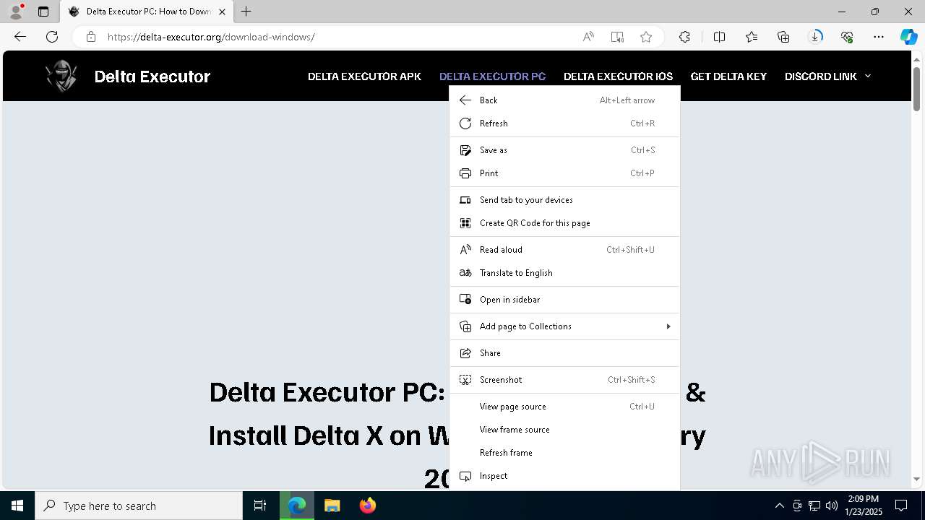Choose View page source
Viewport: 925px width, 520px height.
pyautogui.click(x=564, y=407)
